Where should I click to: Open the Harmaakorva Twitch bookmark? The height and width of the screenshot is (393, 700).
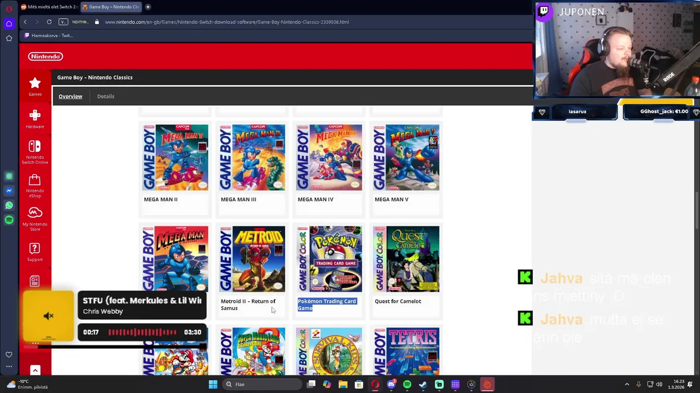point(48,35)
